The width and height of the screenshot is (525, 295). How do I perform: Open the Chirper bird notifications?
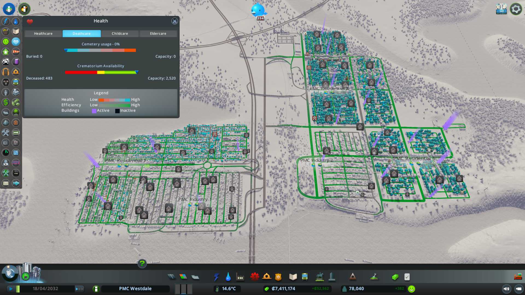[258, 10]
